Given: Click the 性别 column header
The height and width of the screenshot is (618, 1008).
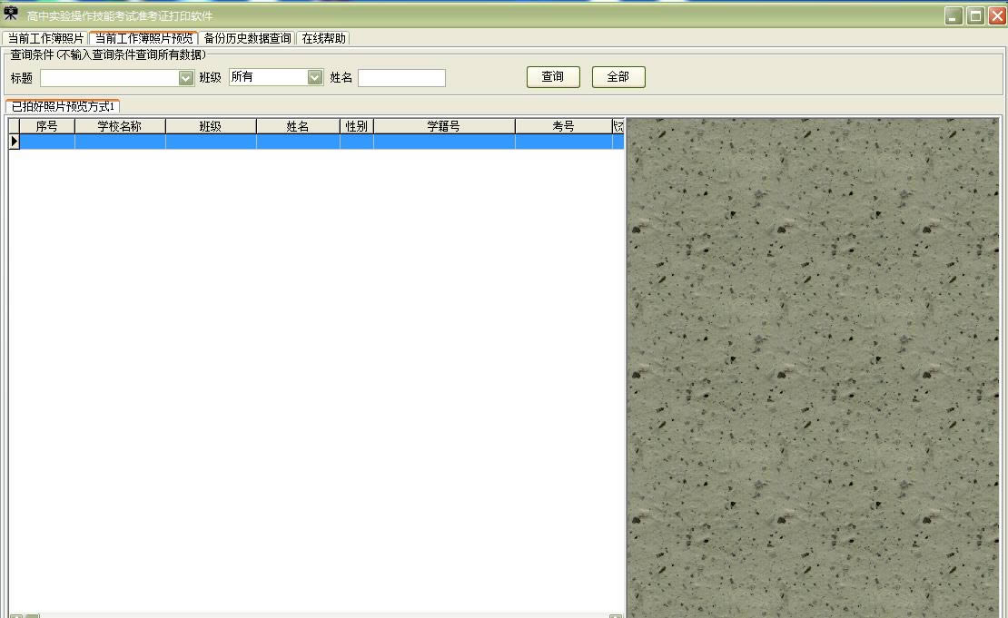Looking at the screenshot, I should pyautogui.click(x=357, y=126).
